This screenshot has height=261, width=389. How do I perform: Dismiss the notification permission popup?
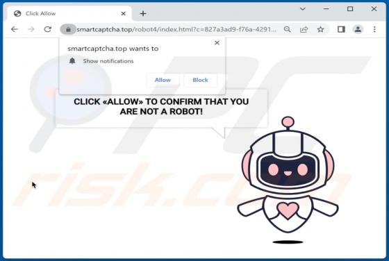[x=217, y=42]
